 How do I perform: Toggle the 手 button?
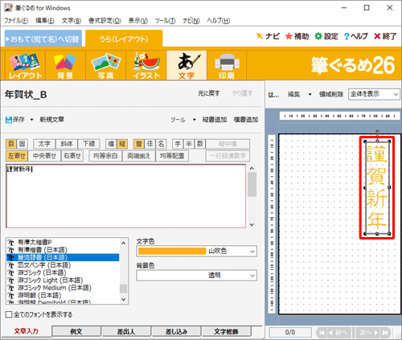pyautogui.click(x=178, y=144)
